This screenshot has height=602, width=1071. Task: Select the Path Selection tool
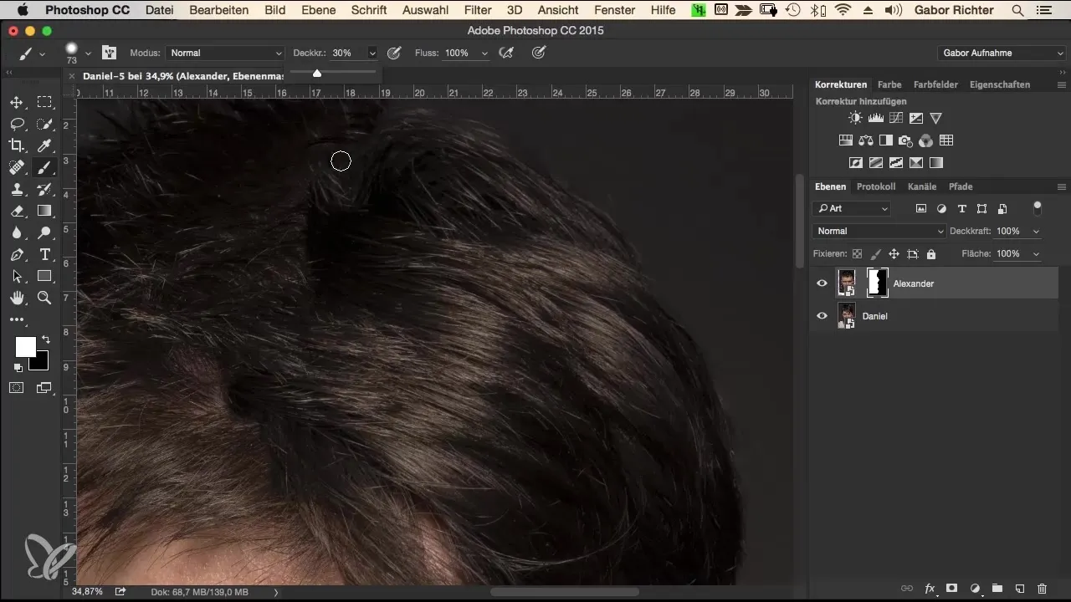point(16,276)
